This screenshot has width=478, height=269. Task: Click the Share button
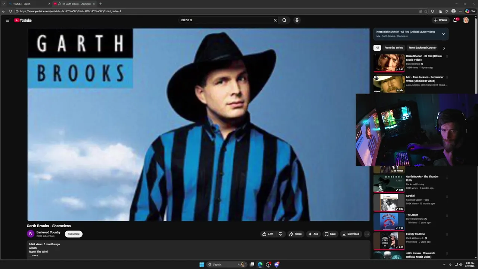tap(295, 234)
